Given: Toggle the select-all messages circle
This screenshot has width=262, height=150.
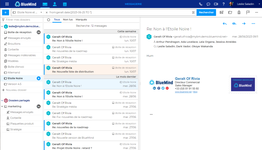Looking at the screenshot, I should click(x=49, y=20).
